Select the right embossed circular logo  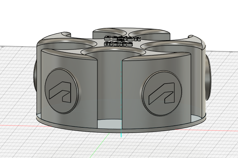click(162, 93)
